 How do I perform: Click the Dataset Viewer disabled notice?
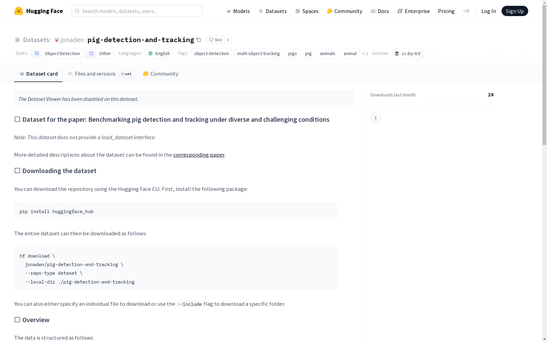pos(184,99)
